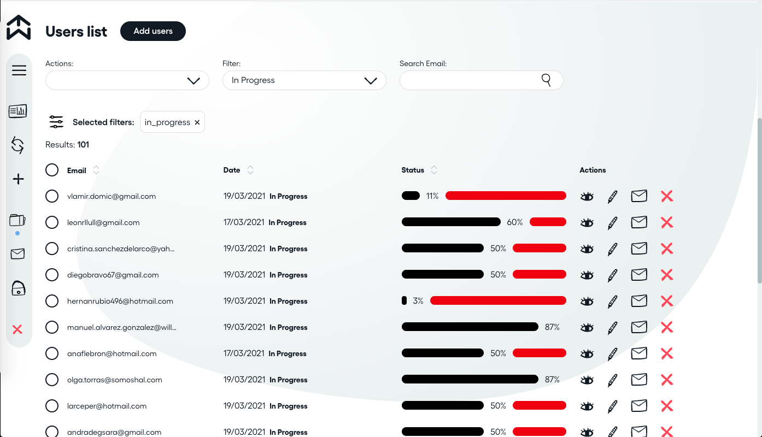This screenshot has height=437, width=762.
Task: Click the 11% progress bar for vlamir.domic
Action: (x=484, y=196)
